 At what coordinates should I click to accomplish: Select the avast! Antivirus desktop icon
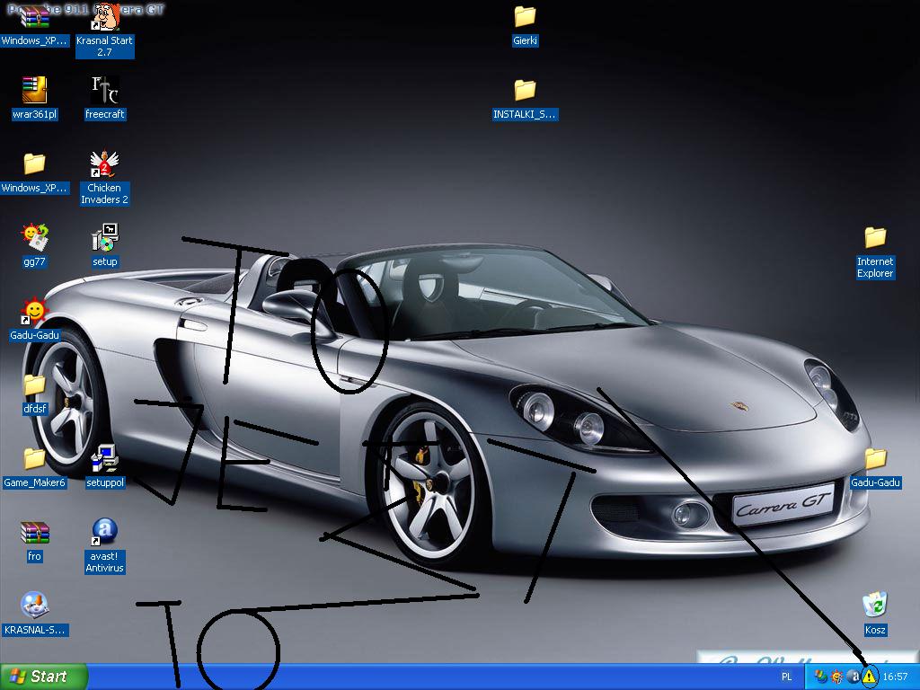[105, 532]
